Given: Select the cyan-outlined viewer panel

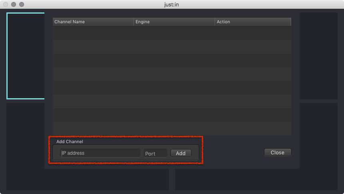Looking at the screenshot, I should click(26, 56).
